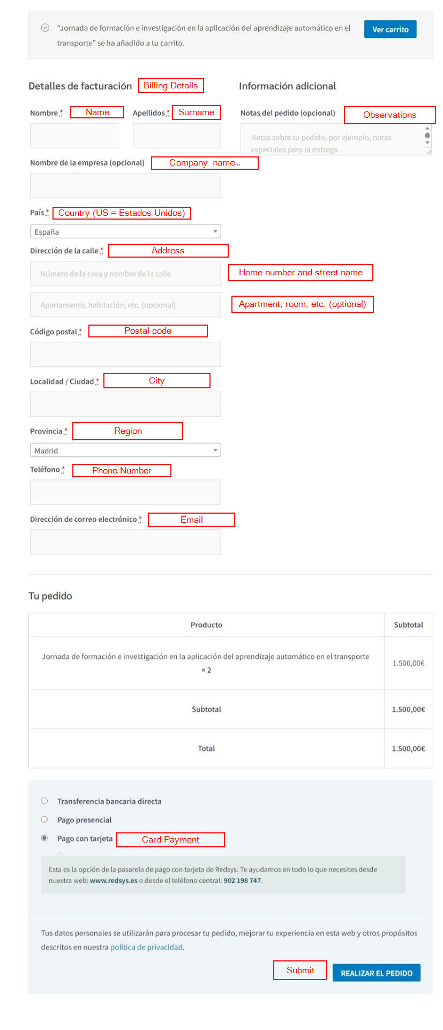Click the Ver carrito button
Viewport: 443px width, 1030px height.
(x=390, y=29)
